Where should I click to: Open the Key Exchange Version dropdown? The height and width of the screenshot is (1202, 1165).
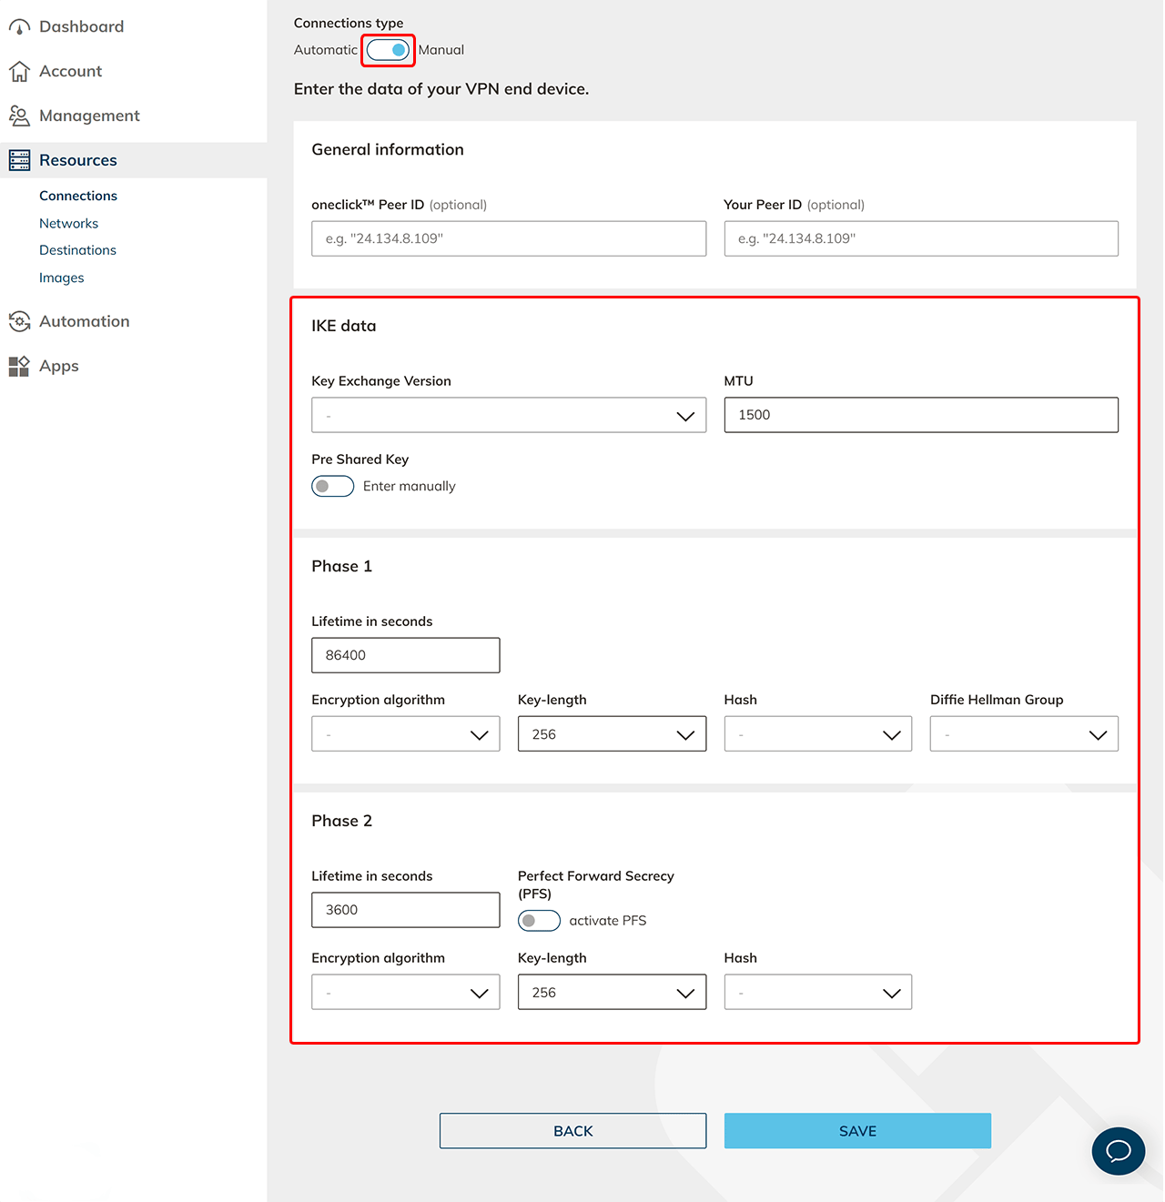coord(508,416)
